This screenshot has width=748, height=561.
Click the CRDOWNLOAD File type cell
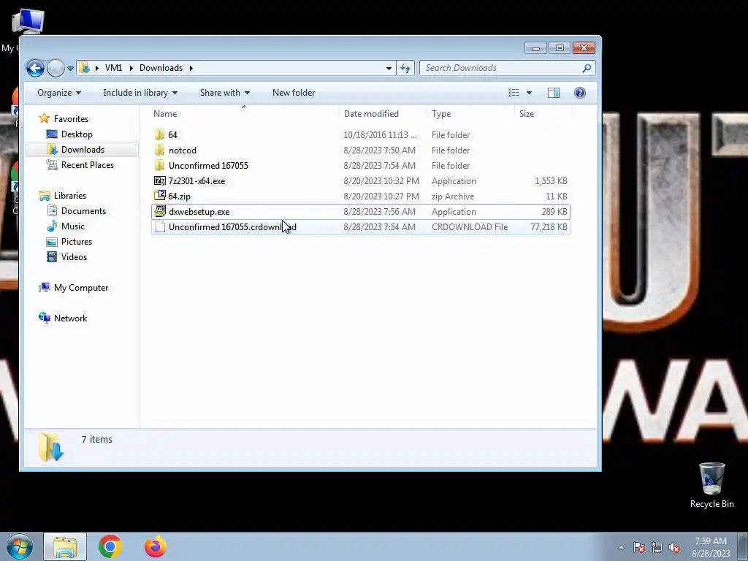click(470, 227)
